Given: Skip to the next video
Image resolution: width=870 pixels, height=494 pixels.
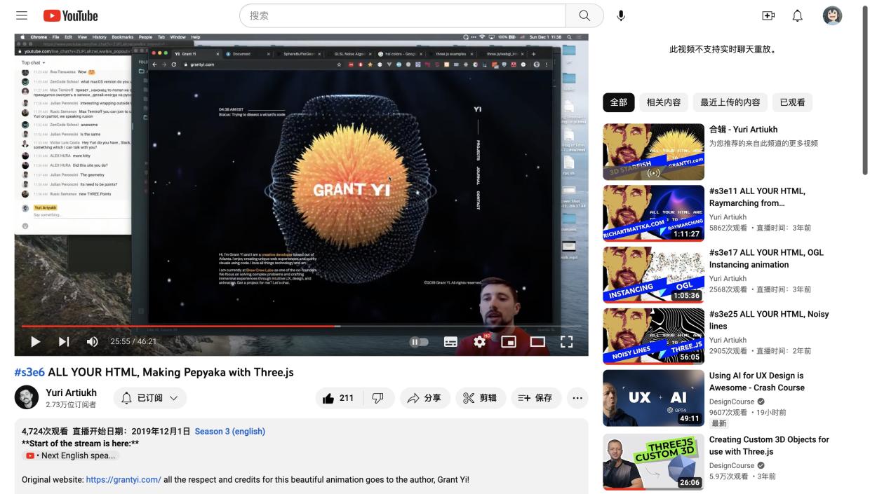Looking at the screenshot, I should point(64,341).
